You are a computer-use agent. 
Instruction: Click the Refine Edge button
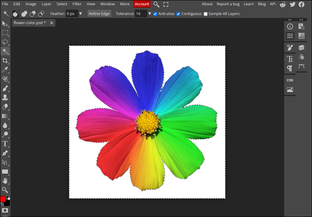pos(99,14)
